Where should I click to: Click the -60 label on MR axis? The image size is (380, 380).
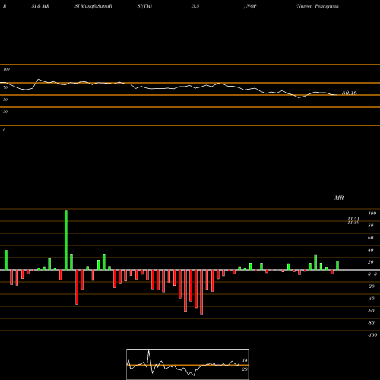tap(371, 311)
